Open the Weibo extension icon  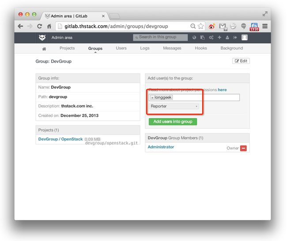tap(212, 26)
